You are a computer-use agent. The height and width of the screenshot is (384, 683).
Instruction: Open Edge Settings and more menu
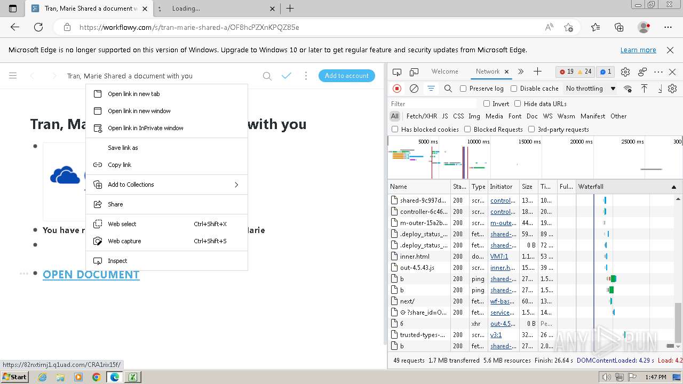tap(668, 27)
